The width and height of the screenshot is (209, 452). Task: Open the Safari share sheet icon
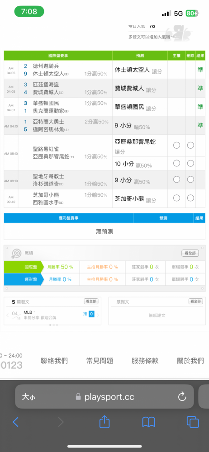click(x=104, y=422)
